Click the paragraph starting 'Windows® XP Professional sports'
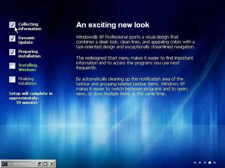This screenshot has height=168, width=225. (135, 42)
